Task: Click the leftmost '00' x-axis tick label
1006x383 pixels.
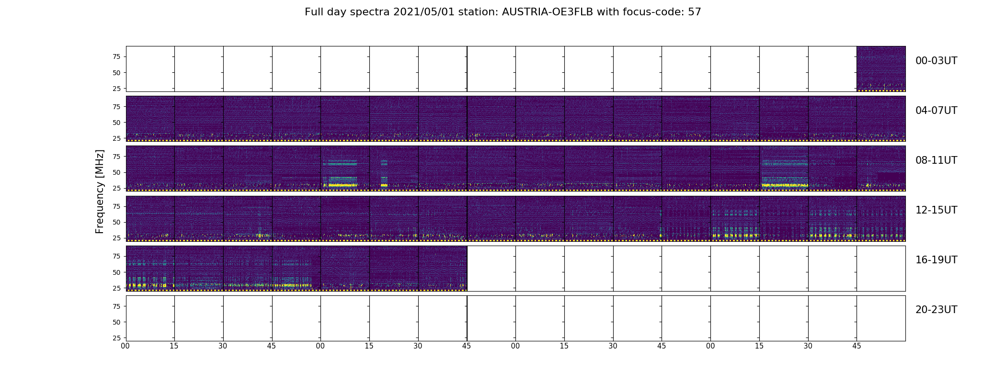Action: pyautogui.click(x=126, y=346)
